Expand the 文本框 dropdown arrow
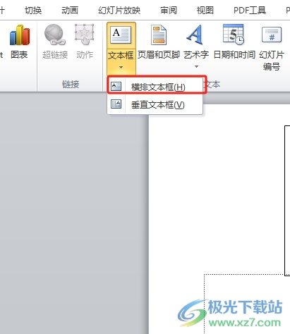Screen dimensions: 290x334 tap(121, 68)
